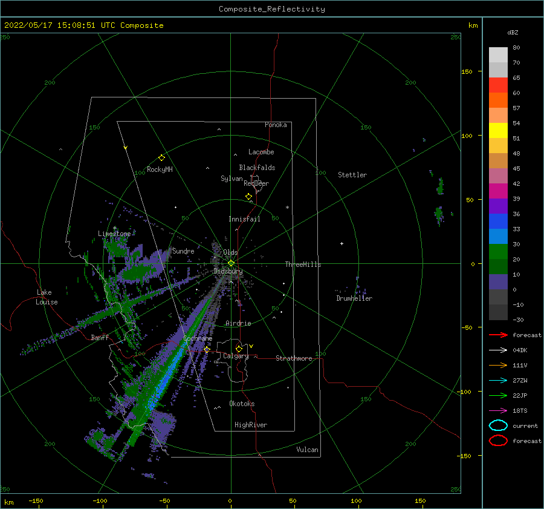This screenshot has width=544, height=509.
Task: Click the Cochrane label
Action: click(198, 338)
